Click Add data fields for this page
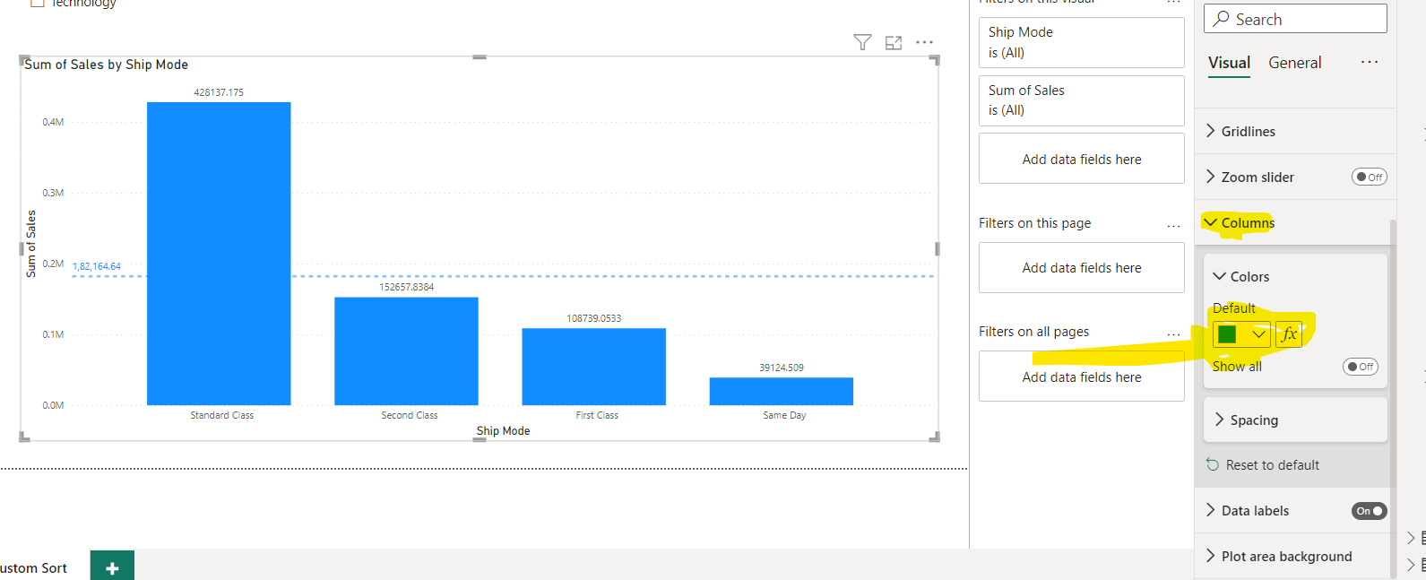 1082,267
